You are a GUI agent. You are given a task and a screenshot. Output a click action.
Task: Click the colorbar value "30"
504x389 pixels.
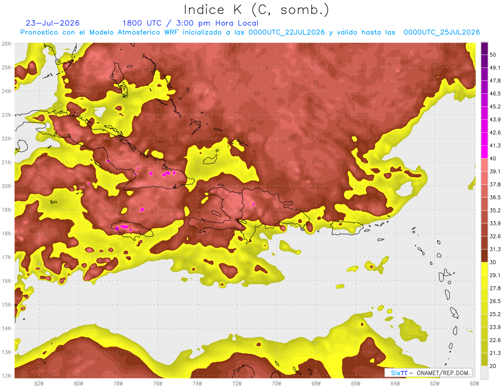(x=493, y=262)
